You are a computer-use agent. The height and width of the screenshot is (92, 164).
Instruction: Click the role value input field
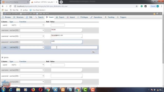click(x=74, y=47)
